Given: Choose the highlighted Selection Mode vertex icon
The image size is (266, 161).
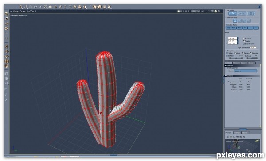Looking at the screenshot, I should [235, 20].
